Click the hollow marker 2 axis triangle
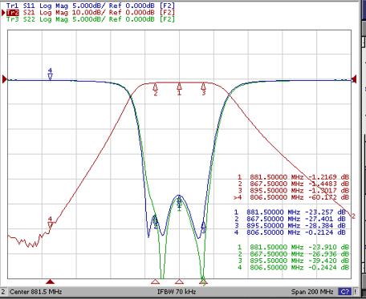This screenshot has width=366, height=299. (x=155, y=281)
